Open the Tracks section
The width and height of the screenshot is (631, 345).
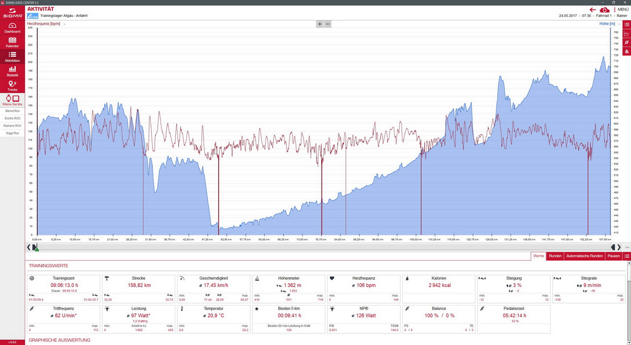pos(13,86)
